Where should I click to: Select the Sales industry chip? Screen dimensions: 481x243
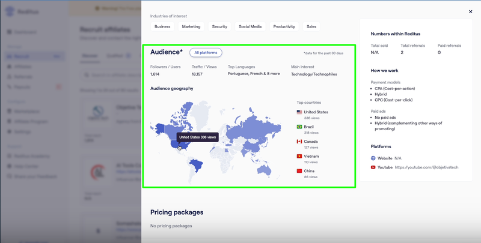pos(311,26)
